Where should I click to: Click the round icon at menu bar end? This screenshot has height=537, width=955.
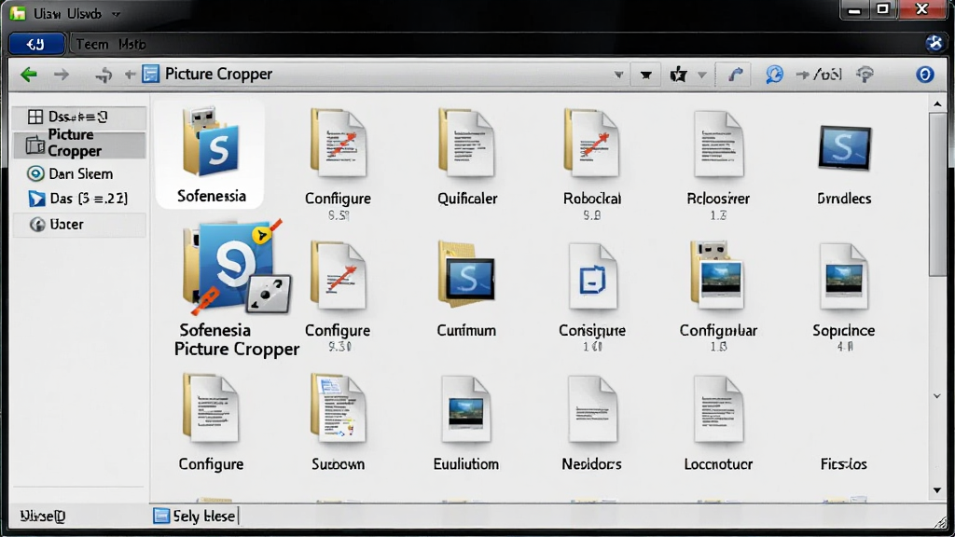934,43
